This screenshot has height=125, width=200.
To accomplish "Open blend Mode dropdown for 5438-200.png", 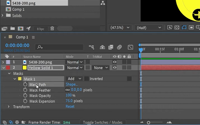I will coord(75,62).
